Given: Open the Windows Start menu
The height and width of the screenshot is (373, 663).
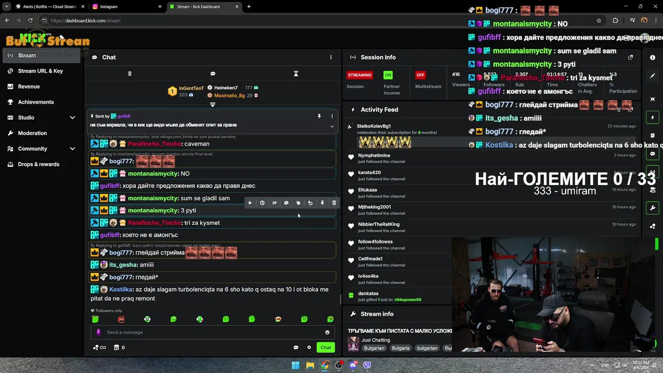Looking at the screenshot, I should coord(295,365).
